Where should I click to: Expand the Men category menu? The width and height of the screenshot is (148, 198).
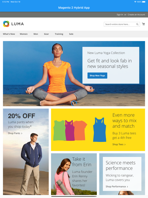coord(36,34)
